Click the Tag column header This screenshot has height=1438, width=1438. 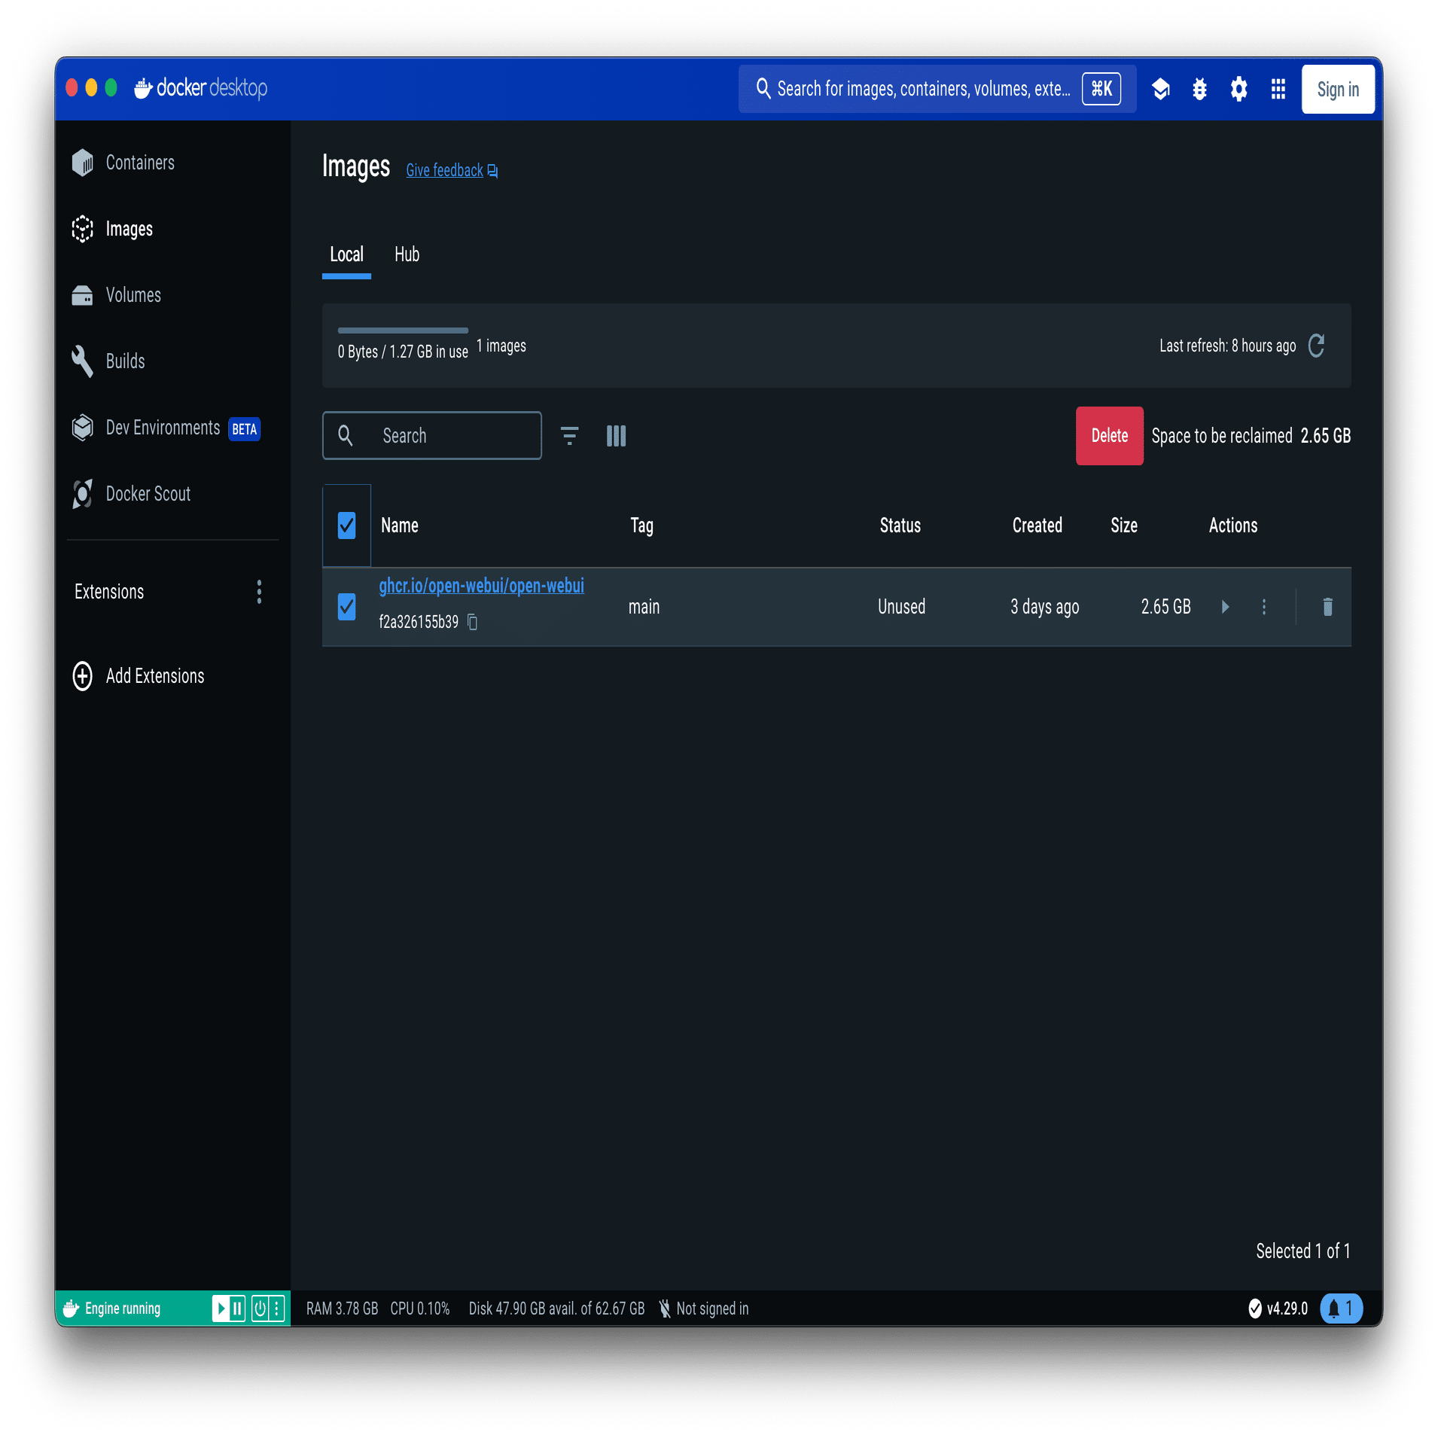tap(641, 526)
